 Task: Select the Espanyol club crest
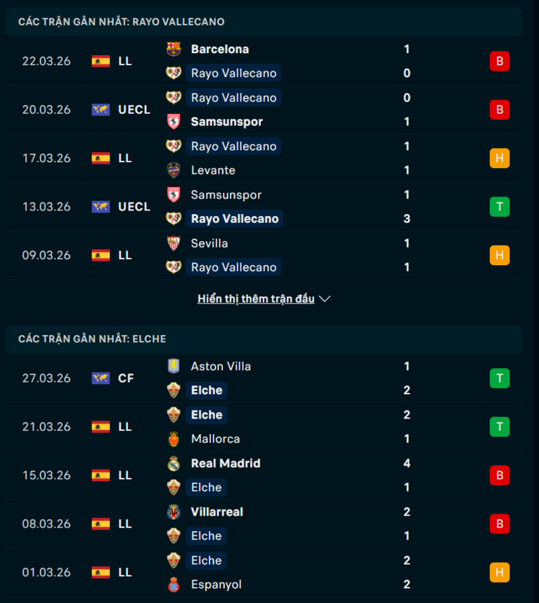174,584
